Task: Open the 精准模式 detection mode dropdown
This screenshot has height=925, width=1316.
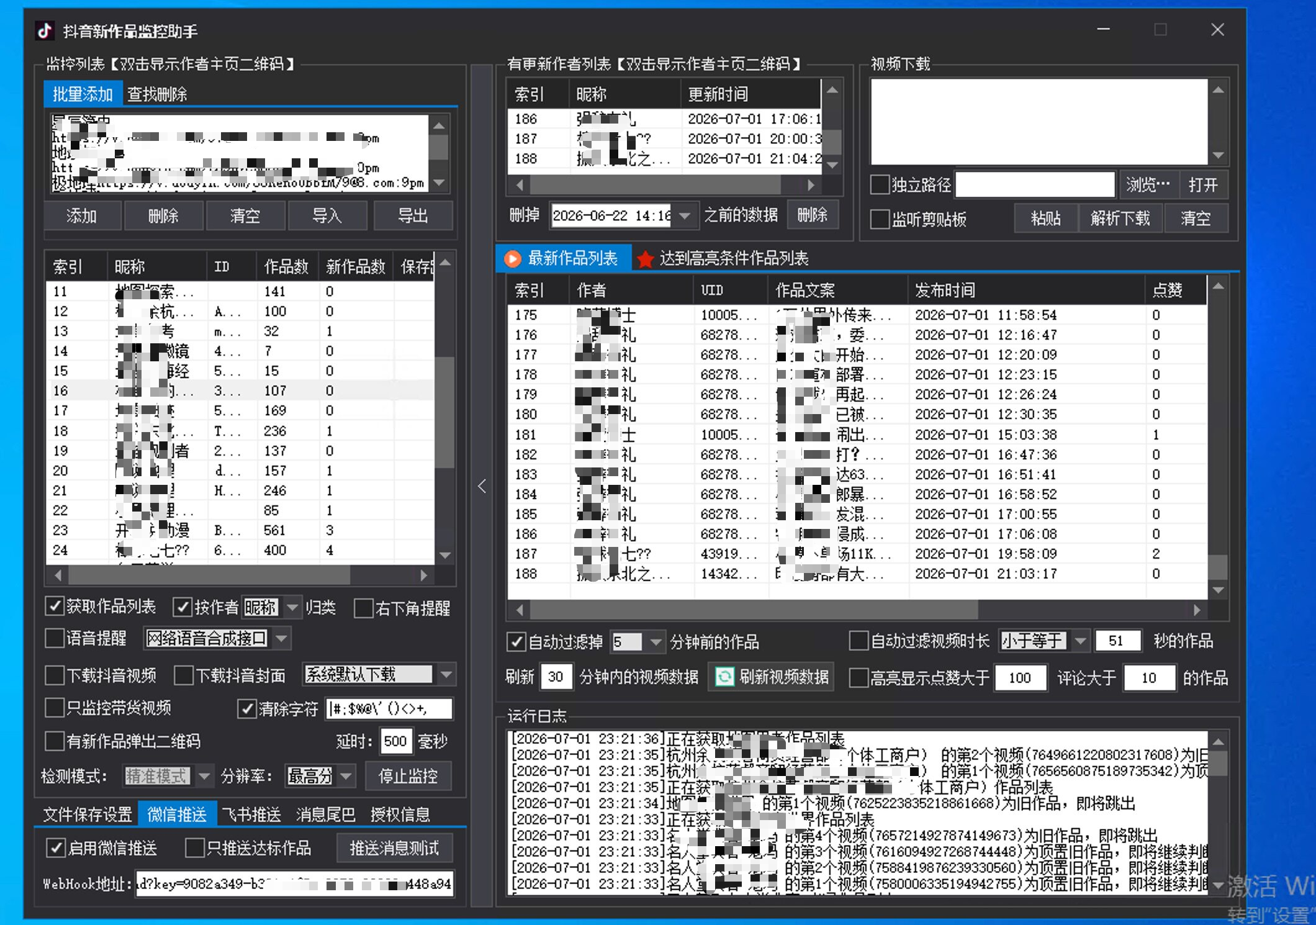Action: click(x=204, y=775)
